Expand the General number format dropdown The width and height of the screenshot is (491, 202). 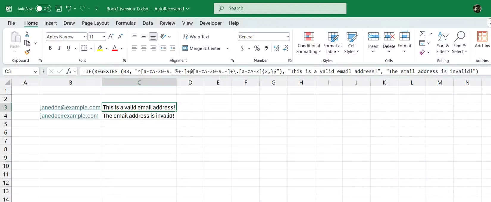tap(287, 37)
